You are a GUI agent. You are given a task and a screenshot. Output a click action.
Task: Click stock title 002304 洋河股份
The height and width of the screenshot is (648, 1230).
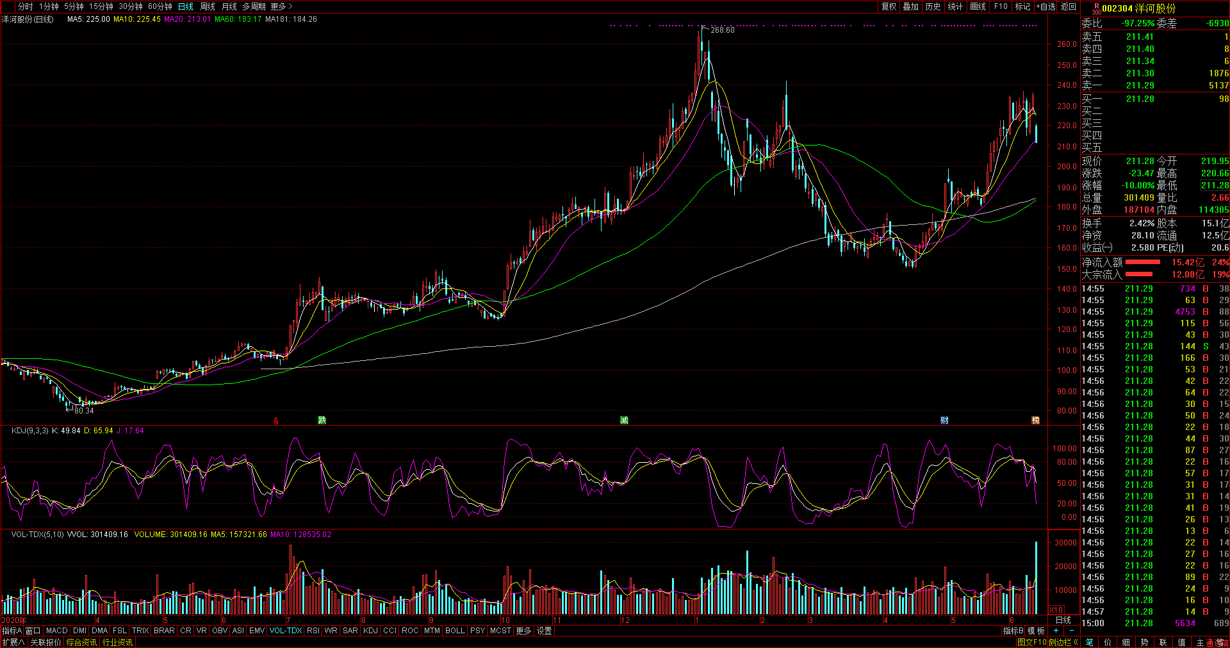(1139, 8)
